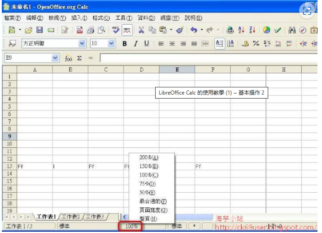
Task: Toggle Bold formatting
Action: 124,43
